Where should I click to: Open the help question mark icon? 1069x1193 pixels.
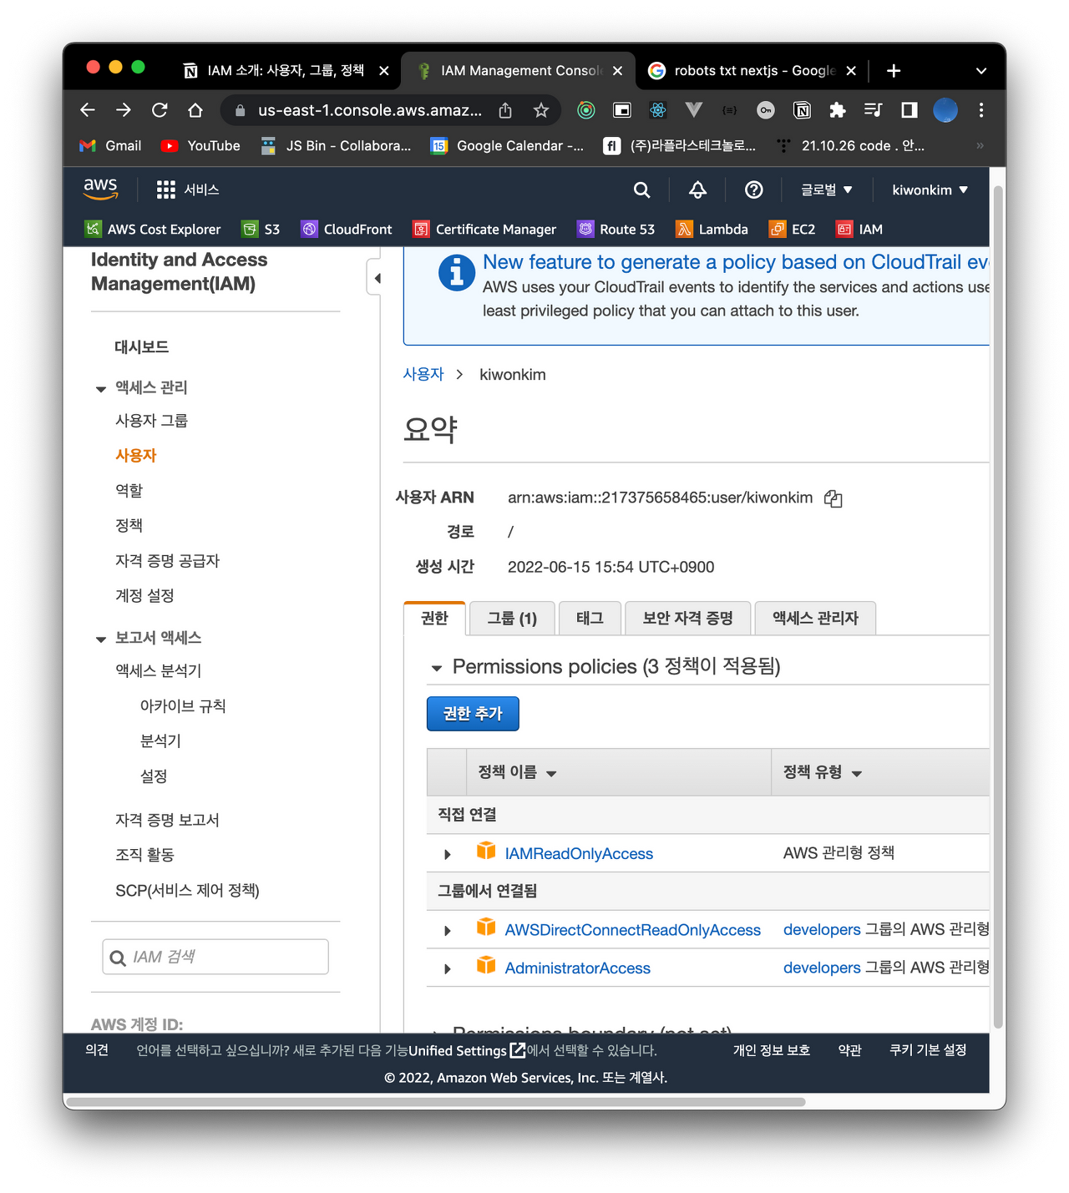point(753,190)
